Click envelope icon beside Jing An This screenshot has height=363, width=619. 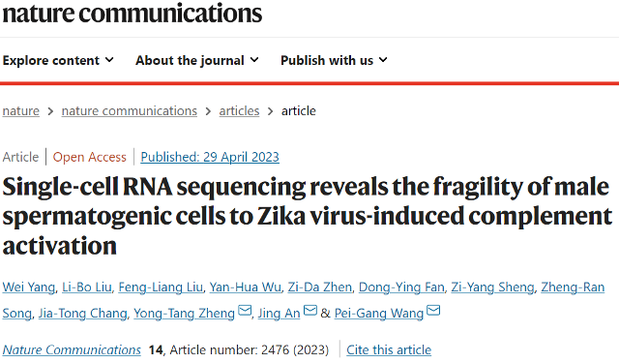pyautogui.click(x=309, y=311)
